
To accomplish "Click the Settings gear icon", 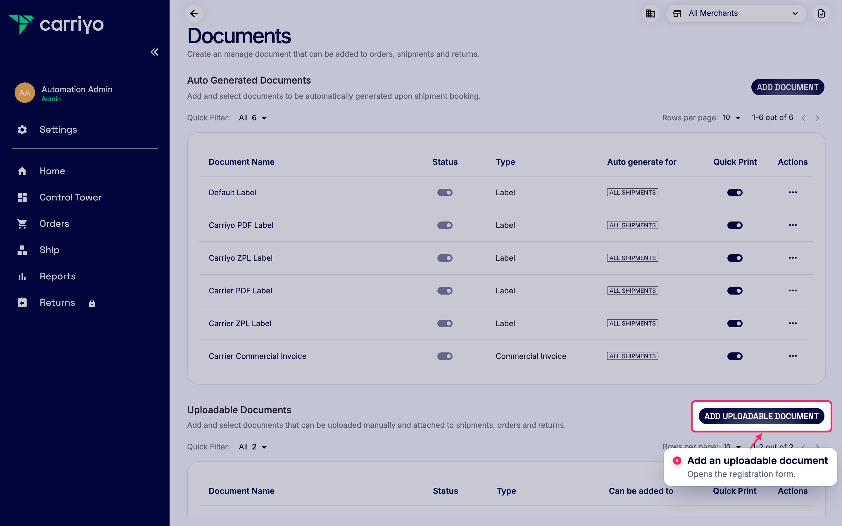I will (x=22, y=130).
